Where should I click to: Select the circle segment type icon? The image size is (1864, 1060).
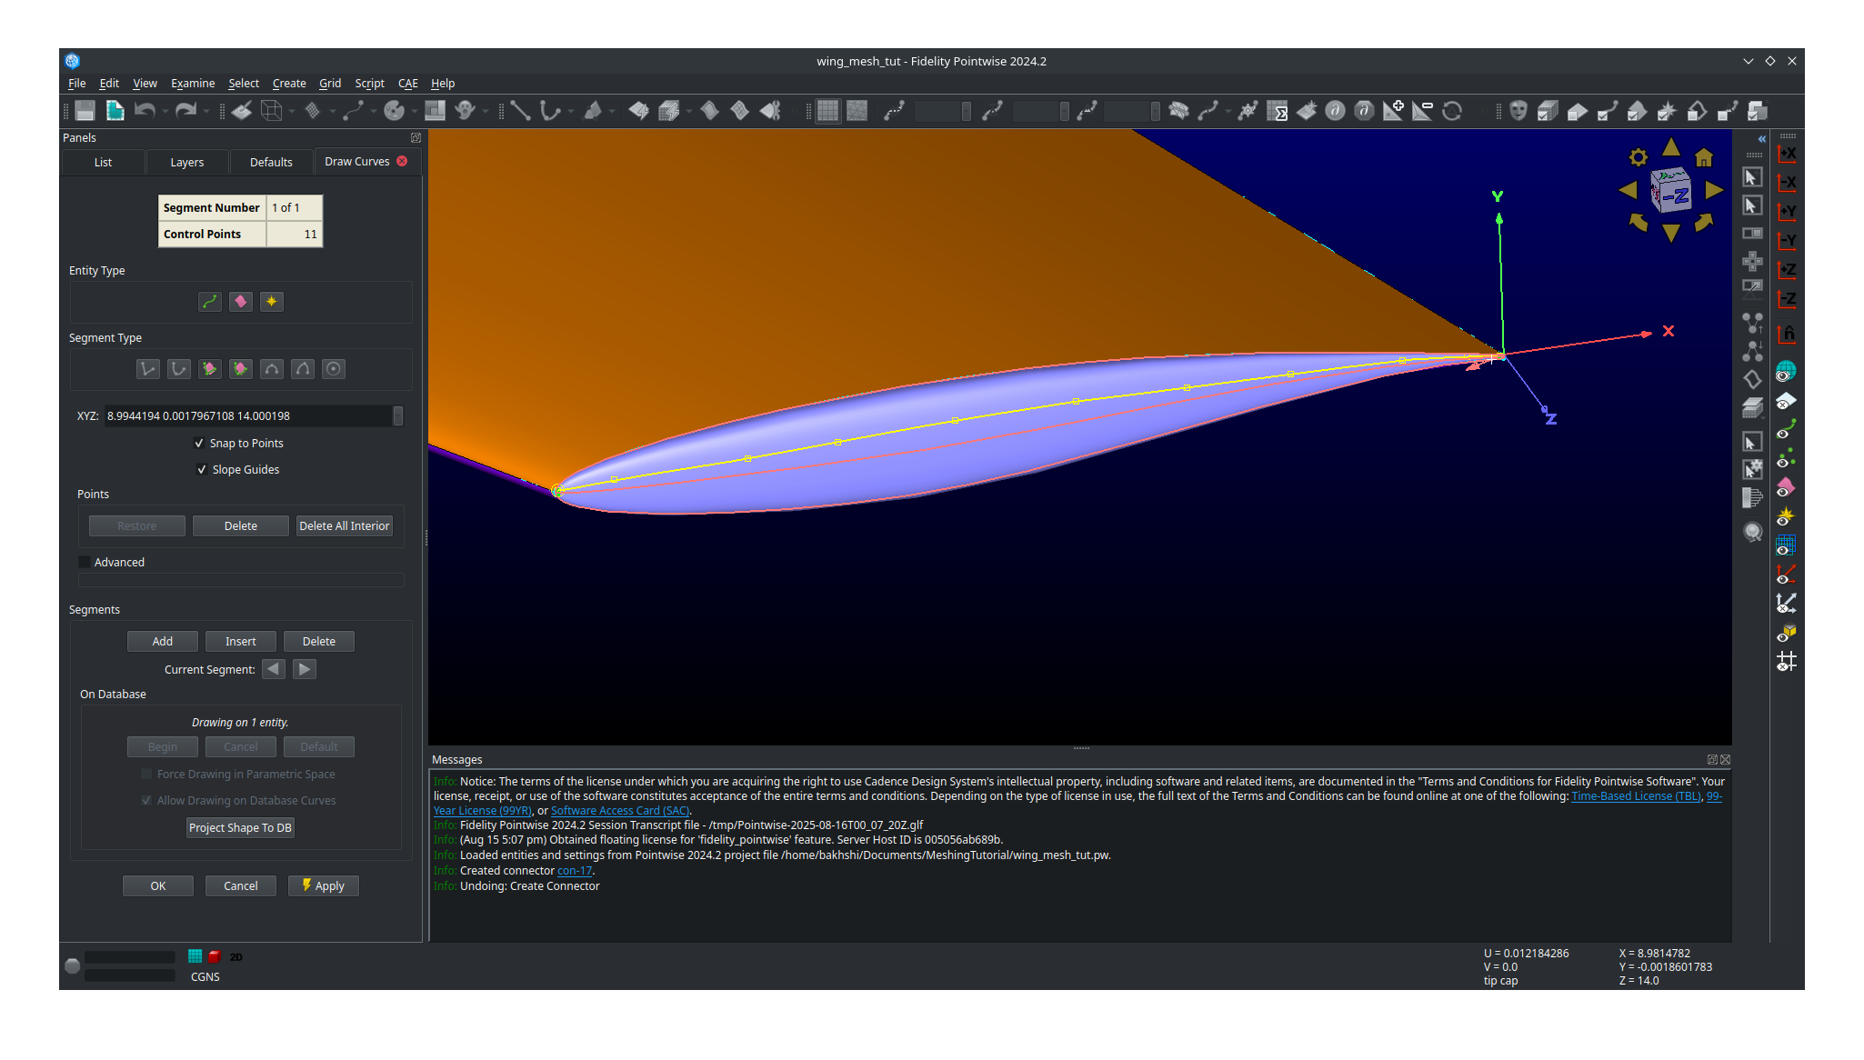[x=333, y=369]
